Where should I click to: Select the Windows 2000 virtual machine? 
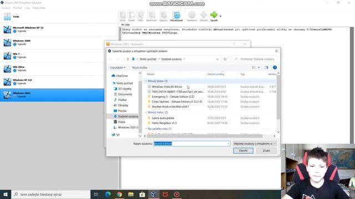click(x=59, y=43)
